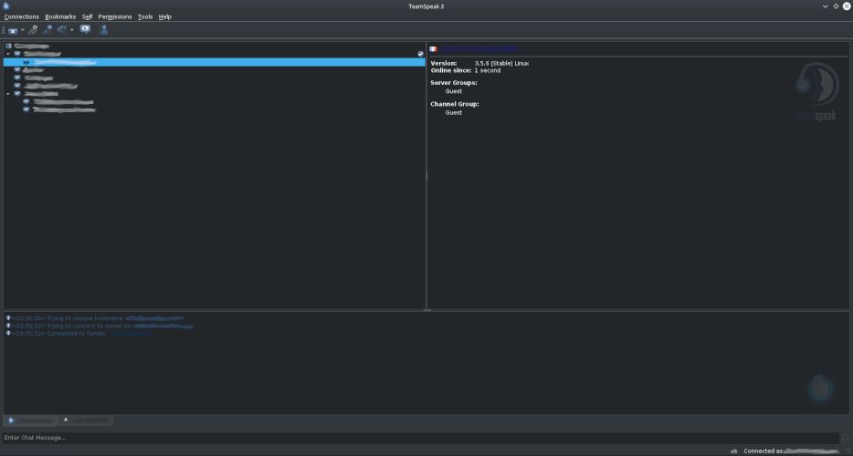This screenshot has width=853, height=456.
Task: Click the 'Channel Group:' label
Action: tap(455, 104)
